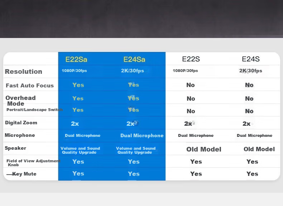Click Volume and Sound Quality Upgrade for E22Sa
Screen dimensions: 283x206
tap(80, 150)
